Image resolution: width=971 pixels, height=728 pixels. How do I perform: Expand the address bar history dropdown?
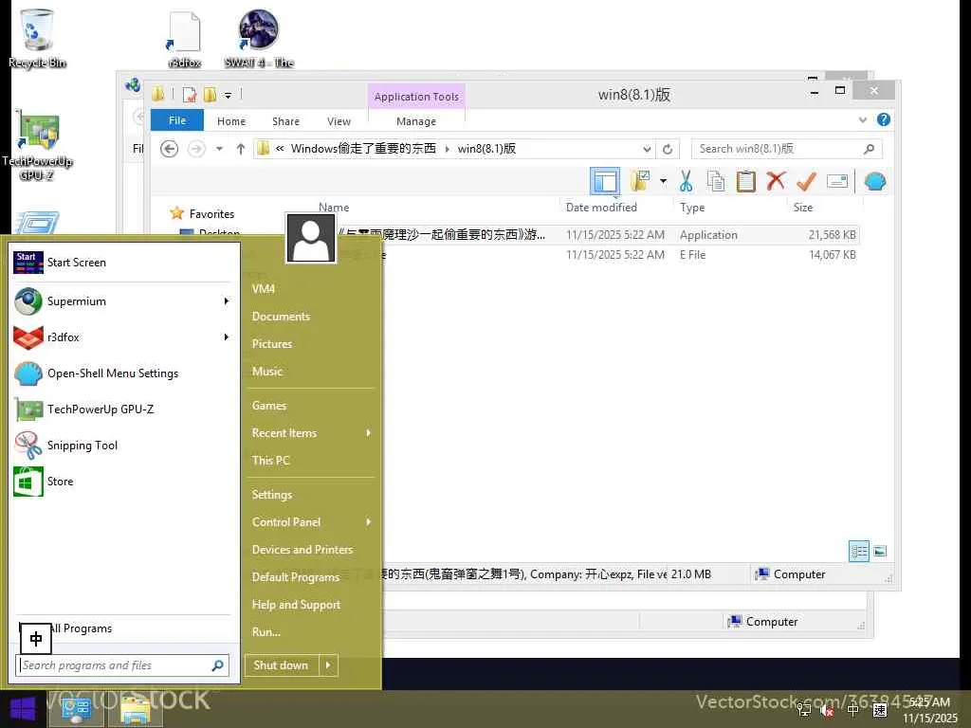click(x=647, y=149)
